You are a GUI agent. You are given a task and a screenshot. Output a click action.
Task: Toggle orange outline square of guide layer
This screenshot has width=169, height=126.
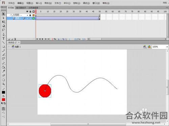(33, 15)
